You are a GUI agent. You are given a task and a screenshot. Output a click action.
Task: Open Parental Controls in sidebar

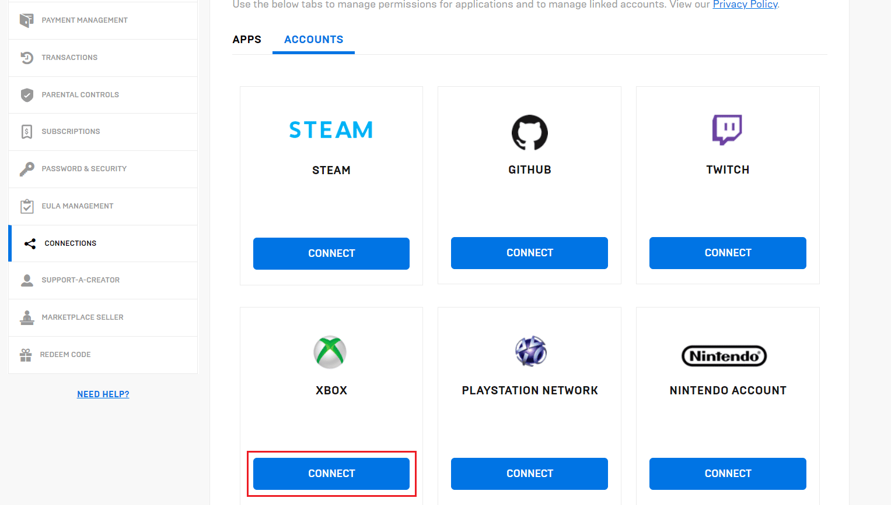tap(103, 95)
